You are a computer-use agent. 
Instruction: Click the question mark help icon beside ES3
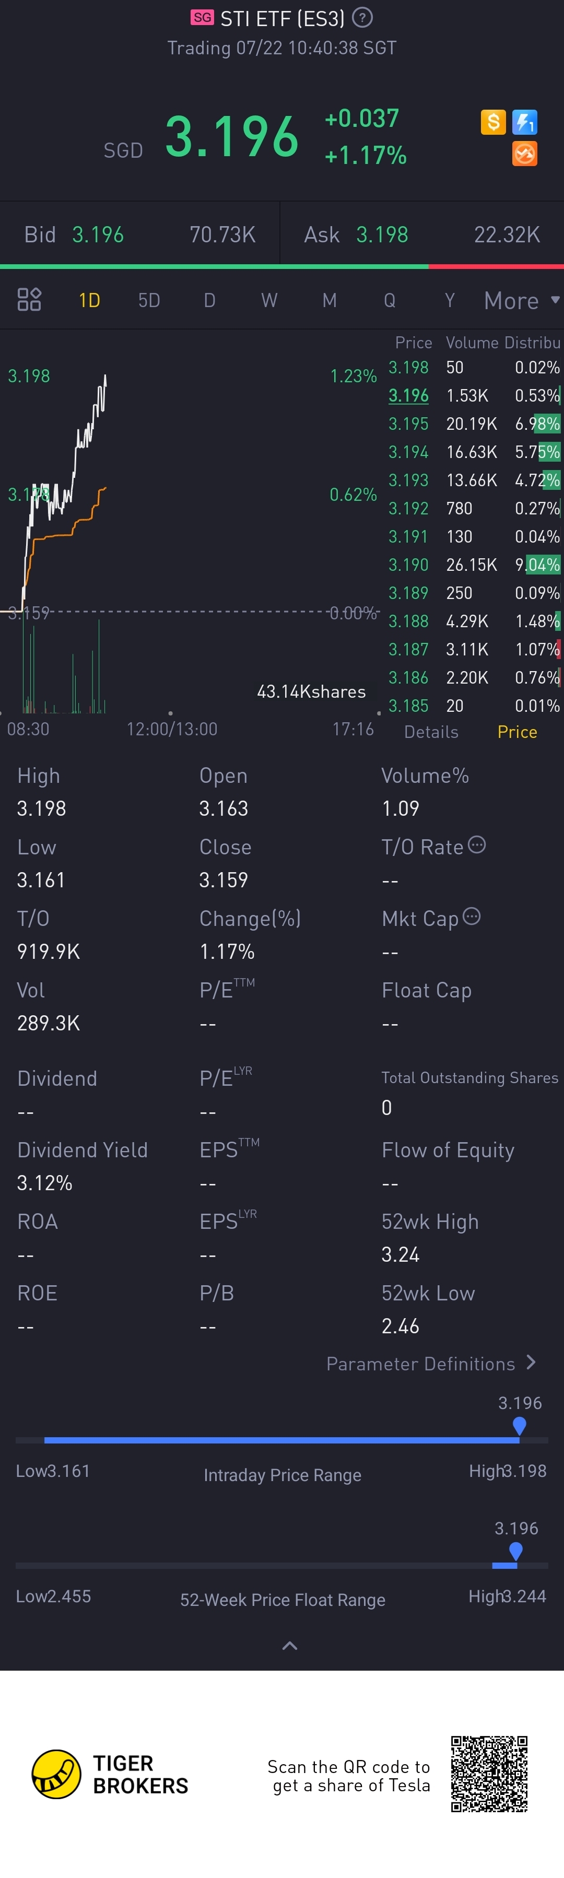tap(362, 18)
